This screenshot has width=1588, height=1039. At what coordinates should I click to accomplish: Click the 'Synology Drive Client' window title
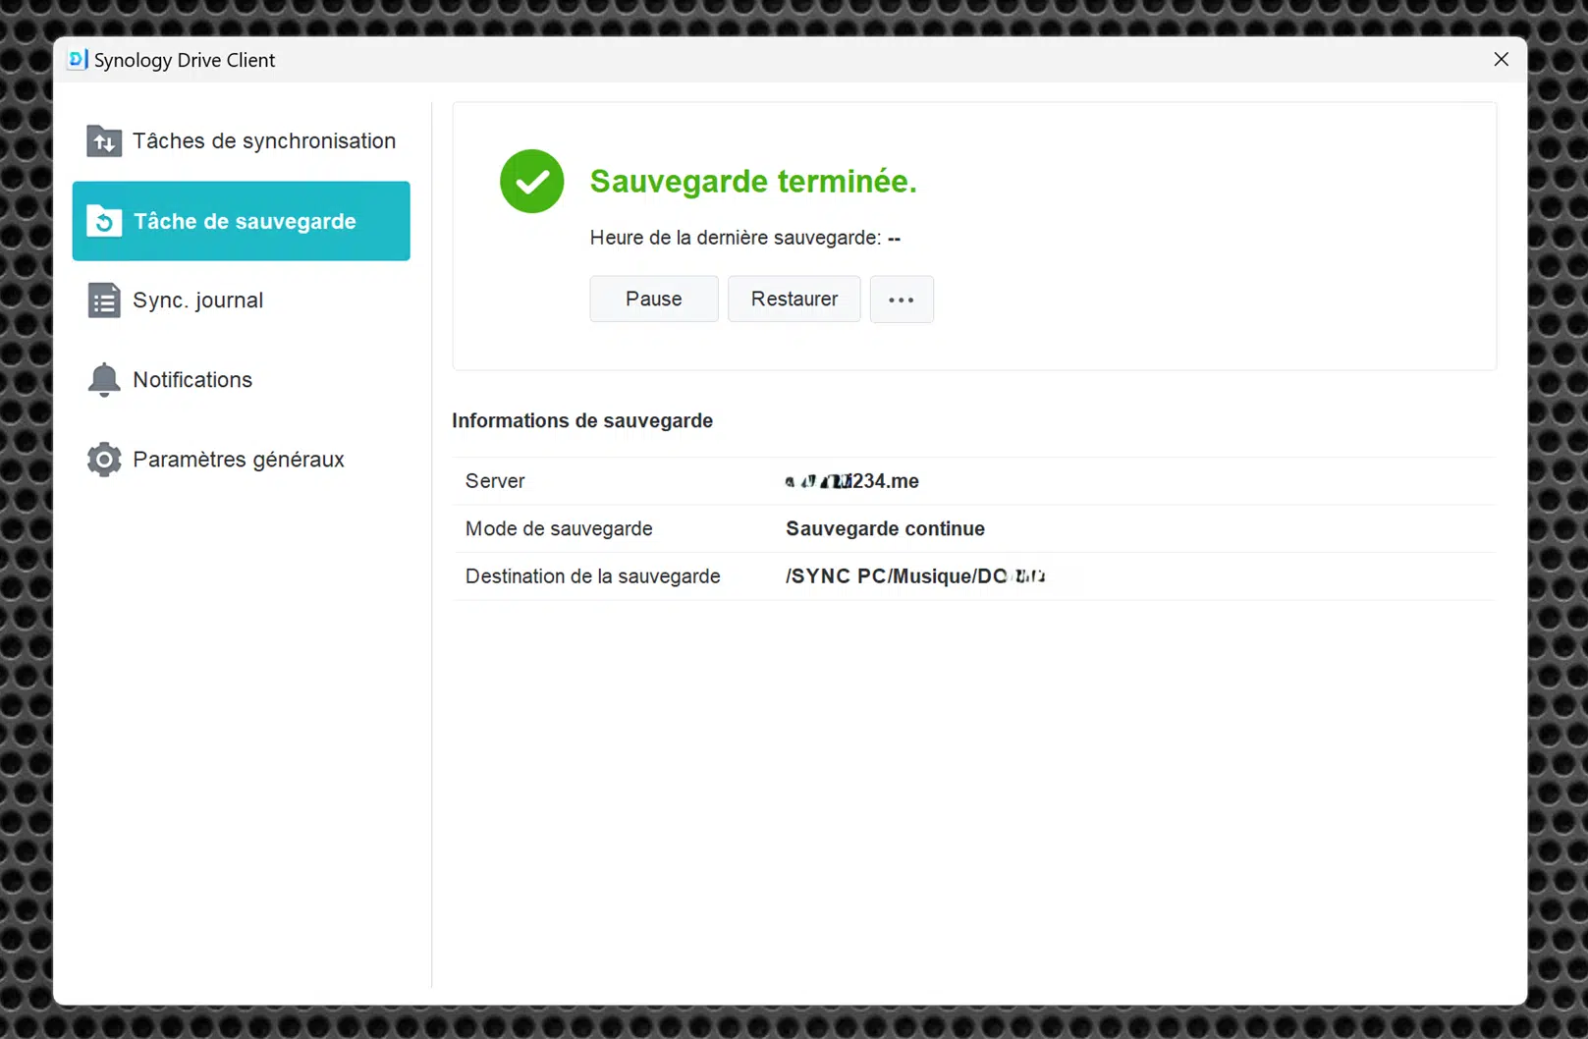click(185, 60)
